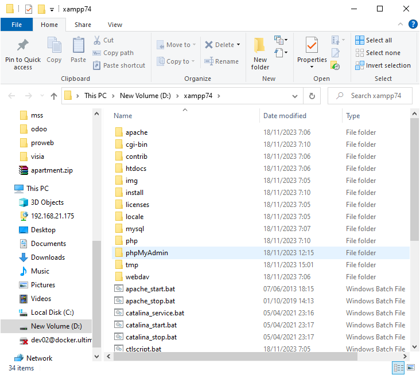Switch to the Share tab

[x=83, y=25]
